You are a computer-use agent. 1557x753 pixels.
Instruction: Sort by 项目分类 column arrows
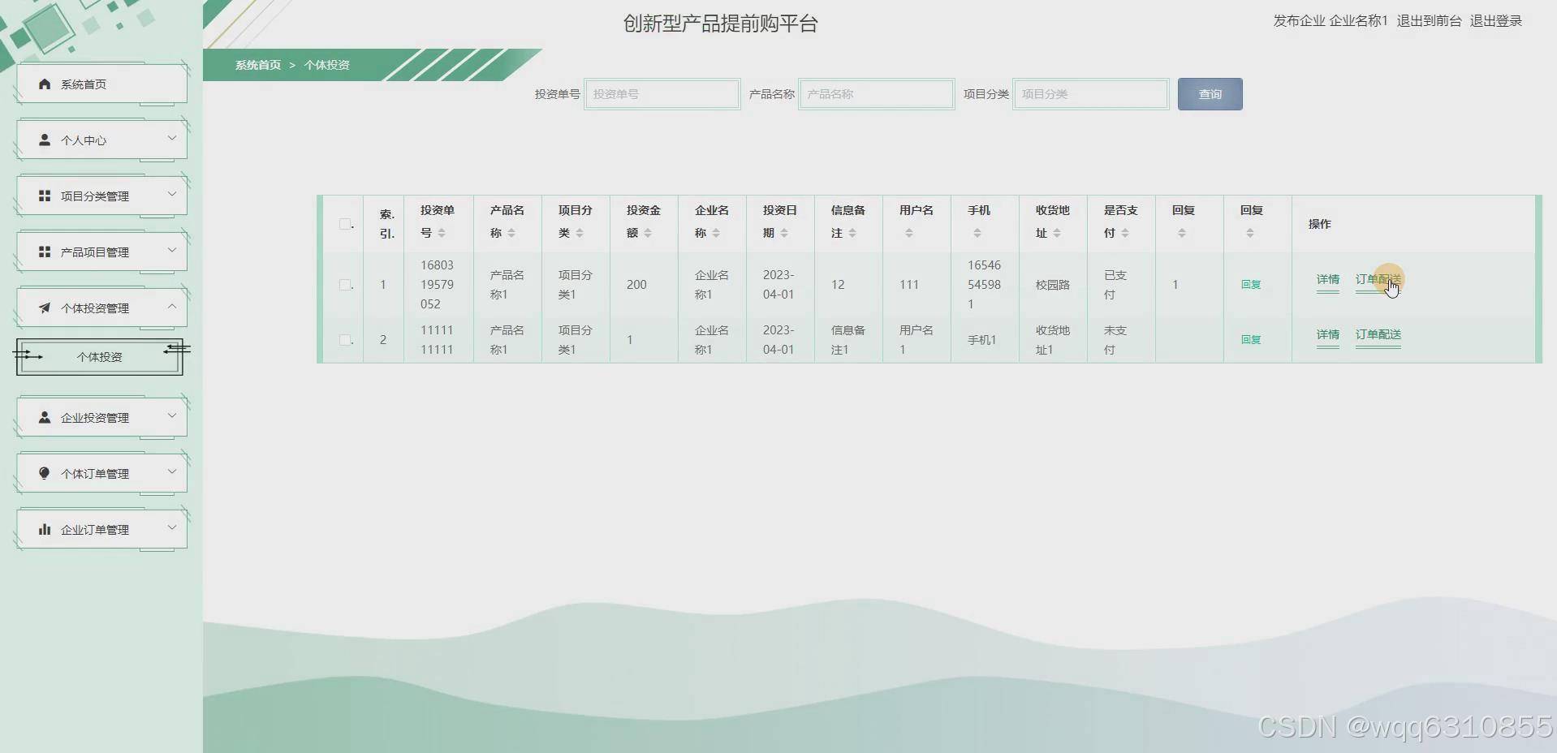pos(580,234)
